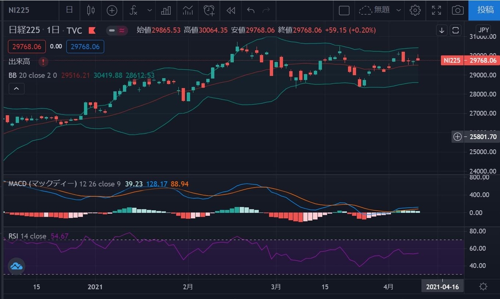This screenshot has height=299, width=500.
Task: Open the layout selection square icon
Action: (x=344, y=10)
